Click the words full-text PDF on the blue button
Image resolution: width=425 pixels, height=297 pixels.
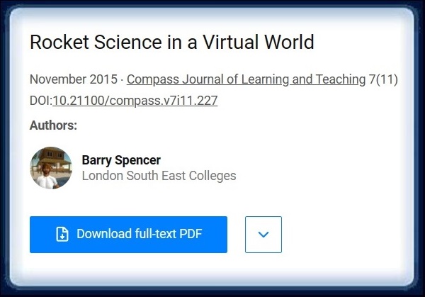(169, 234)
